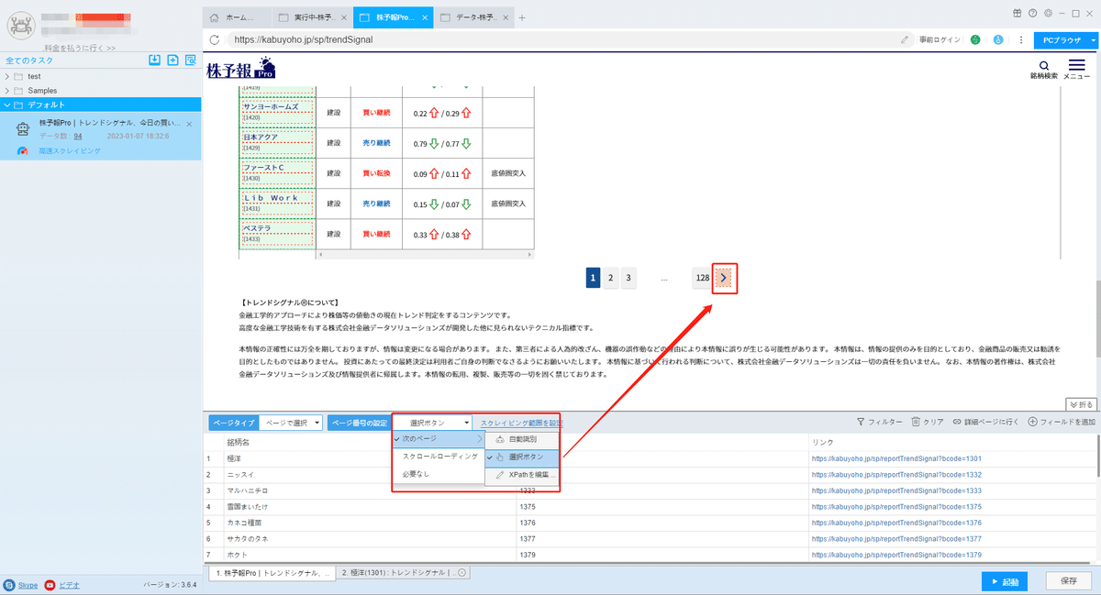Switch to the データ-株予 tab
1101x595 pixels.
click(x=475, y=17)
